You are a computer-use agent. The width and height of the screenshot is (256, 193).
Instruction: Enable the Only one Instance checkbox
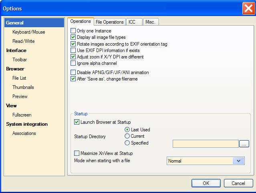tap(73, 31)
